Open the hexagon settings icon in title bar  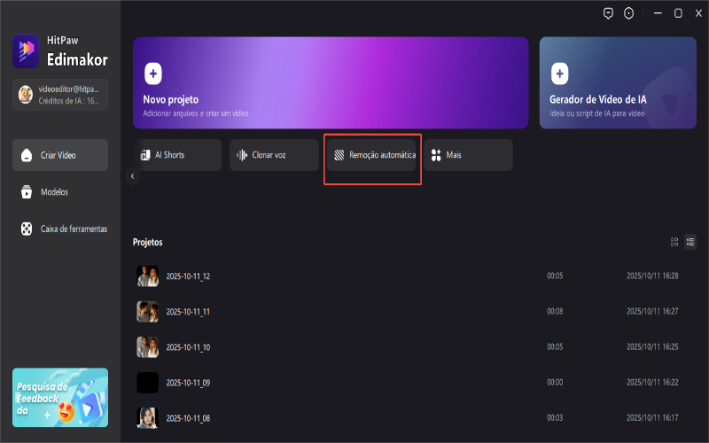click(x=628, y=13)
